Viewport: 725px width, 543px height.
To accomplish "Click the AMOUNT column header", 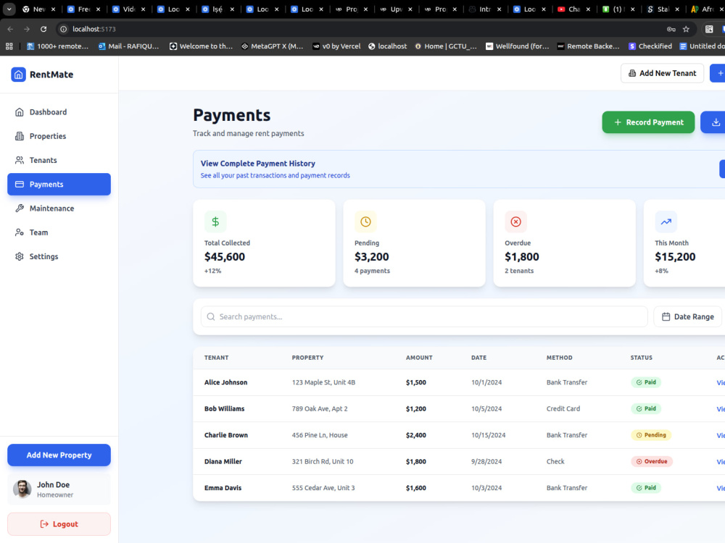I will [x=419, y=358].
